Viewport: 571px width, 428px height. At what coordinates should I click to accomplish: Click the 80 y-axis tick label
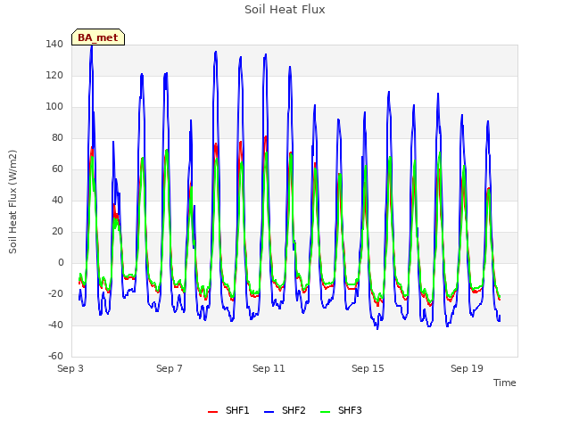click(x=57, y=138)
